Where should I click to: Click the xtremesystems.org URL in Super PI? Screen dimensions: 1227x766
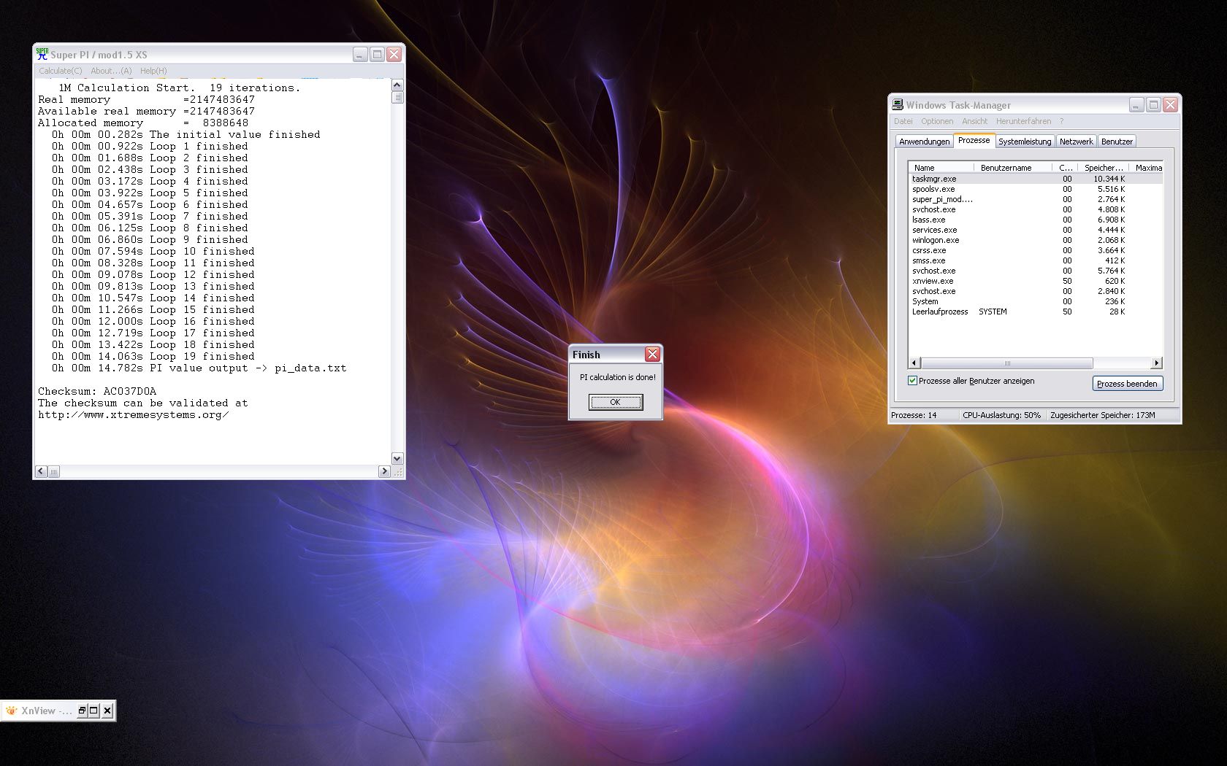click(134, 415)
